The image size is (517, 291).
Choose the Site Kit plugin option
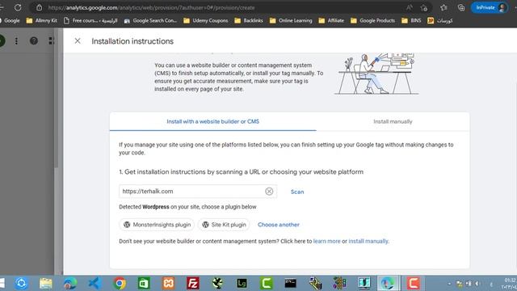click(x=224, y=225)
